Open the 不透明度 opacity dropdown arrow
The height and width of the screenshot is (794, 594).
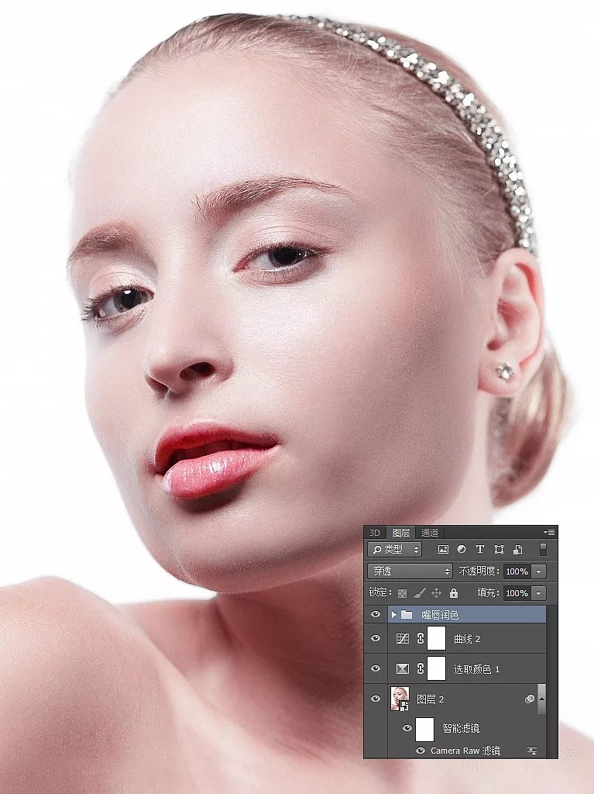click(x=538, y=571)
